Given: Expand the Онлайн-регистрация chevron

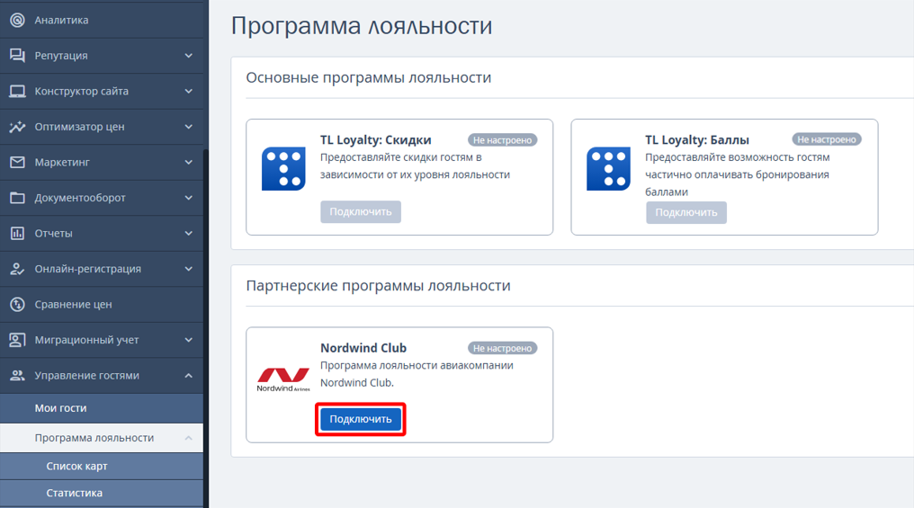Looking at the screenshot, I should [x=188, y=269].
